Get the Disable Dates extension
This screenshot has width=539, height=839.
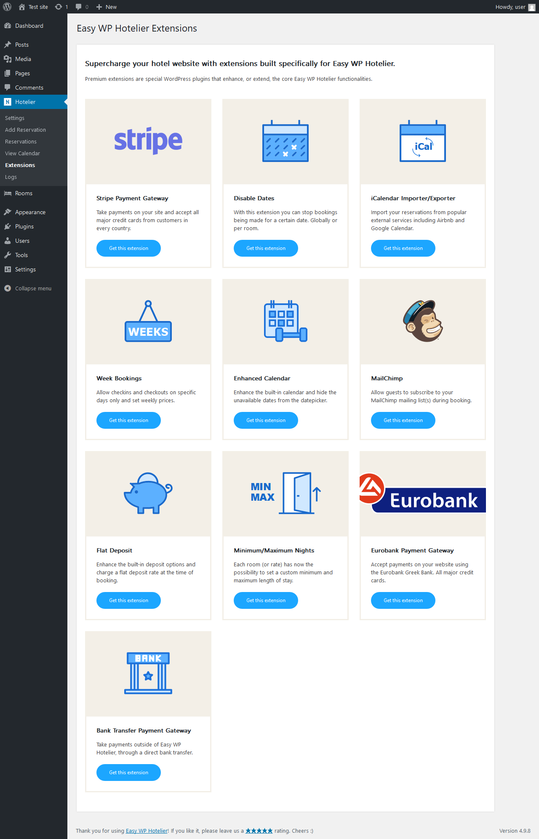pos(266,248)
